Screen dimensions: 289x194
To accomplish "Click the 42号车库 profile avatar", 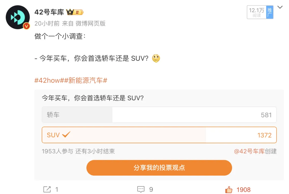I will tap(18, 17).
